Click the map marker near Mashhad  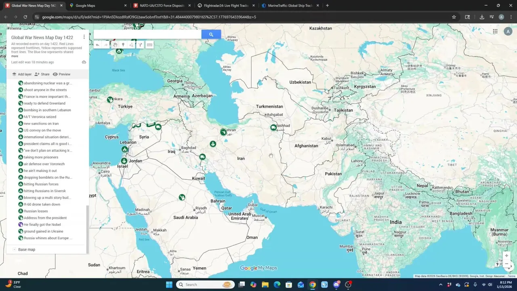pos(273,128)
